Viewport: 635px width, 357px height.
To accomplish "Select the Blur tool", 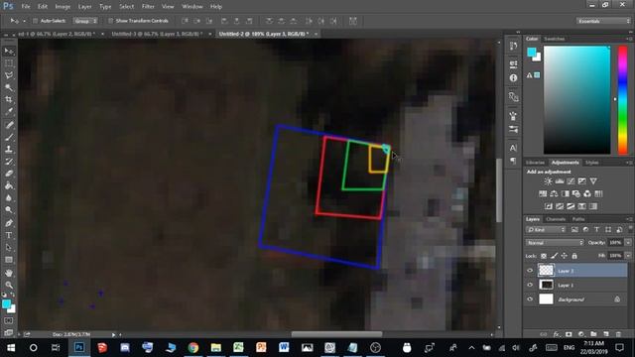I will pos(9,198).
